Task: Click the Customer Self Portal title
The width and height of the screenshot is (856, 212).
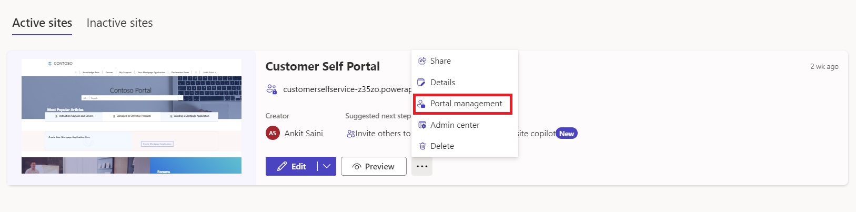Action: point(323,66)
